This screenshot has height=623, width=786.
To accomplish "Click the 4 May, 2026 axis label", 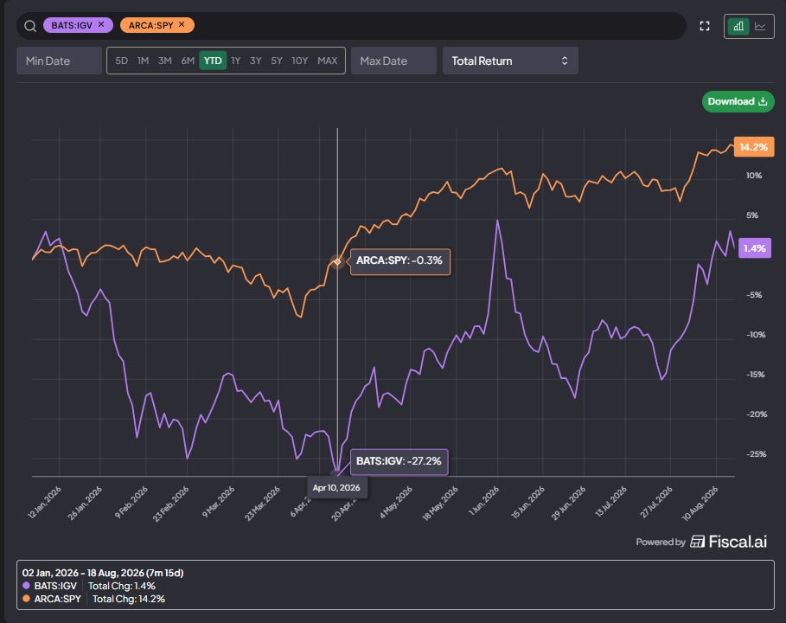I will 396,502.
